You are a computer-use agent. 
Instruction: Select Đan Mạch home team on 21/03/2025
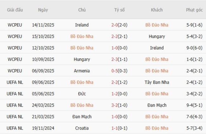click(x=82, y=117)
